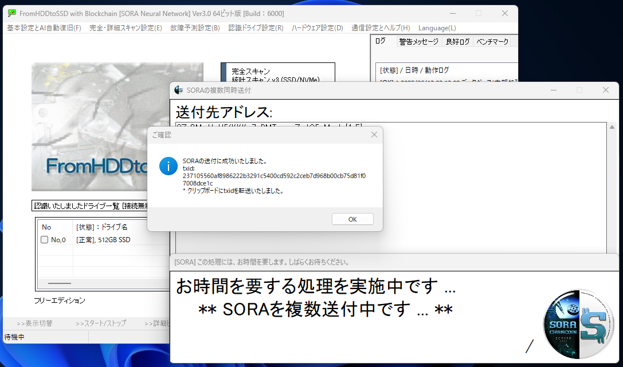The height and width of the screenshot is (367, 623).
Task: Switch to the ログ tab
Action: point(381,41)
